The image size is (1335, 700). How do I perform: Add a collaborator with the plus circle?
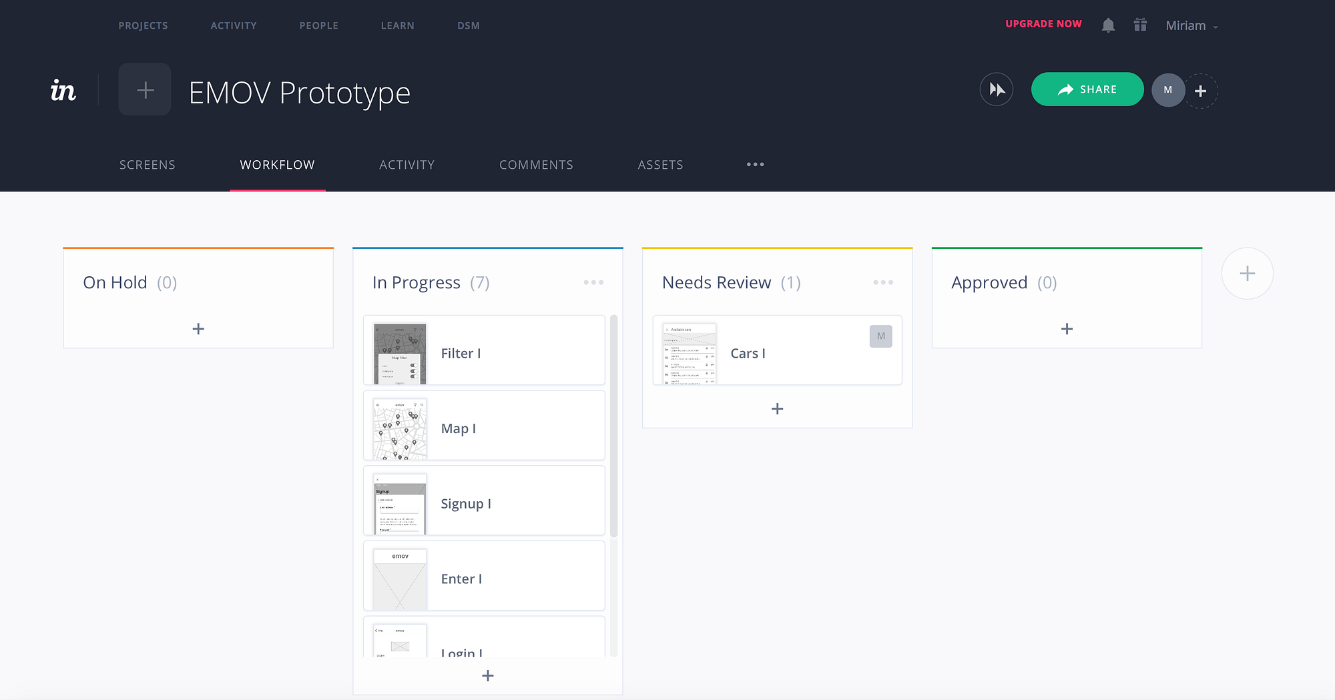click(1200, 90)
